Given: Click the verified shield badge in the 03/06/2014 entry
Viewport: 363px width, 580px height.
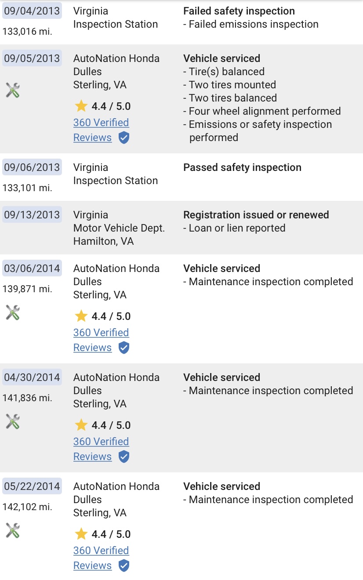Looking at the screenshot, I should [124, 348].
